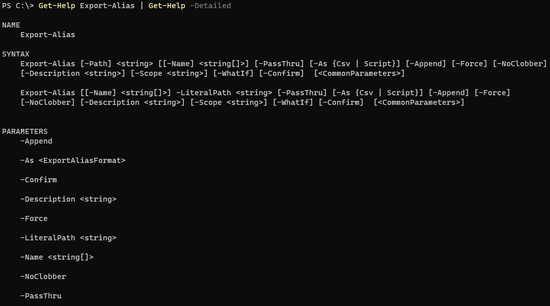Click the -Confirm parameter entry
The width and height of the screenshot is (550, 306).
pos(39,180)
